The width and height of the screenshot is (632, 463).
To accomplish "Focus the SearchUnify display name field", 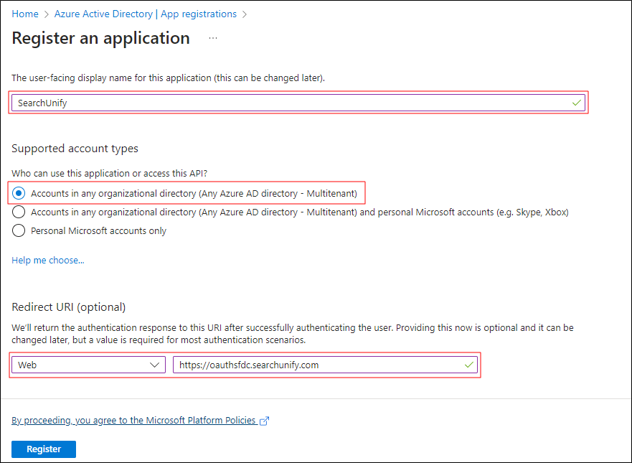I will 287,103.
